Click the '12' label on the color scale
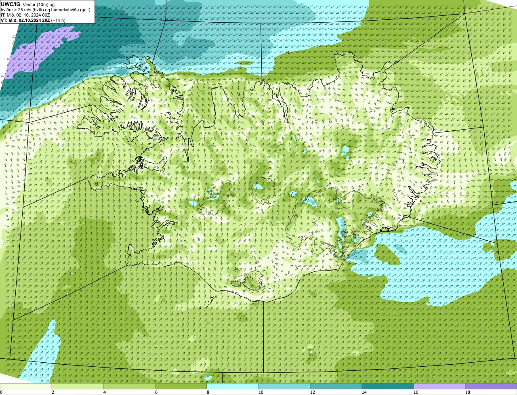 point(313,392)
